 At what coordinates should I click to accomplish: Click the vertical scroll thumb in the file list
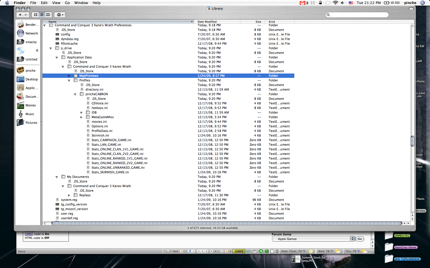[412, 141]
